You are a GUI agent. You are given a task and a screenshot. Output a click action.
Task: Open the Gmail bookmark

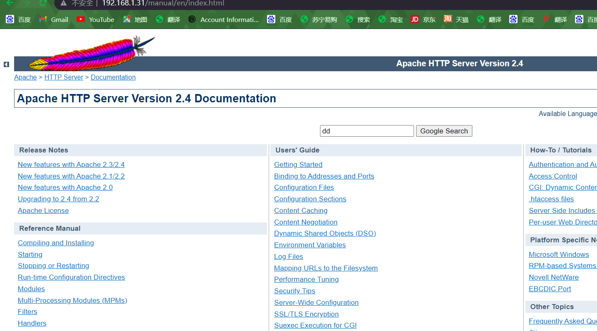54,19
